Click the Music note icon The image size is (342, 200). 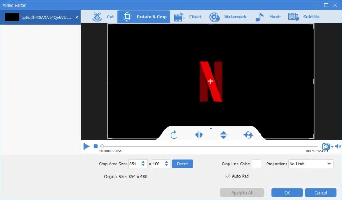259,17
